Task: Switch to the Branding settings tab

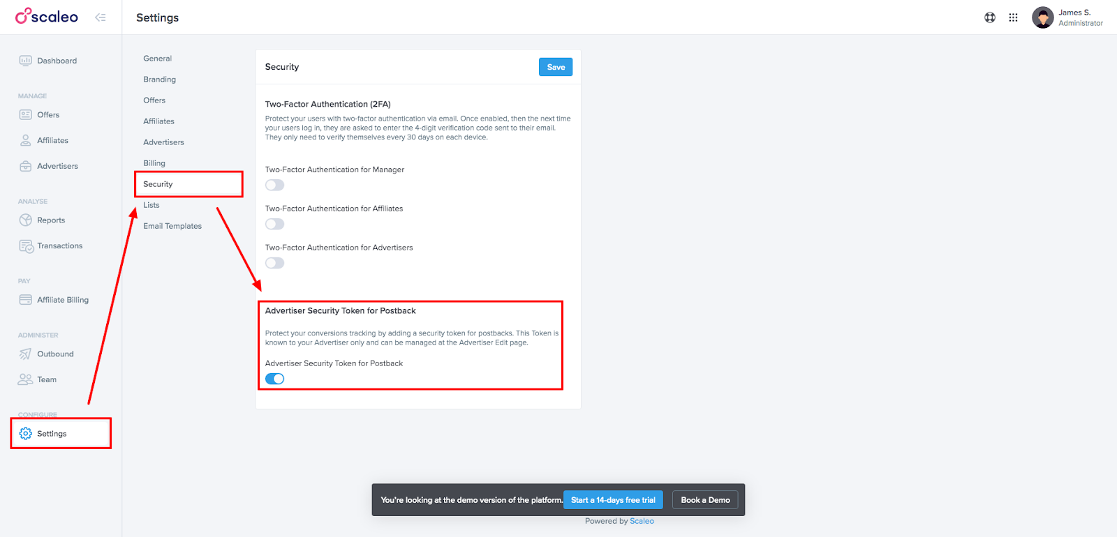Action: 159,80
